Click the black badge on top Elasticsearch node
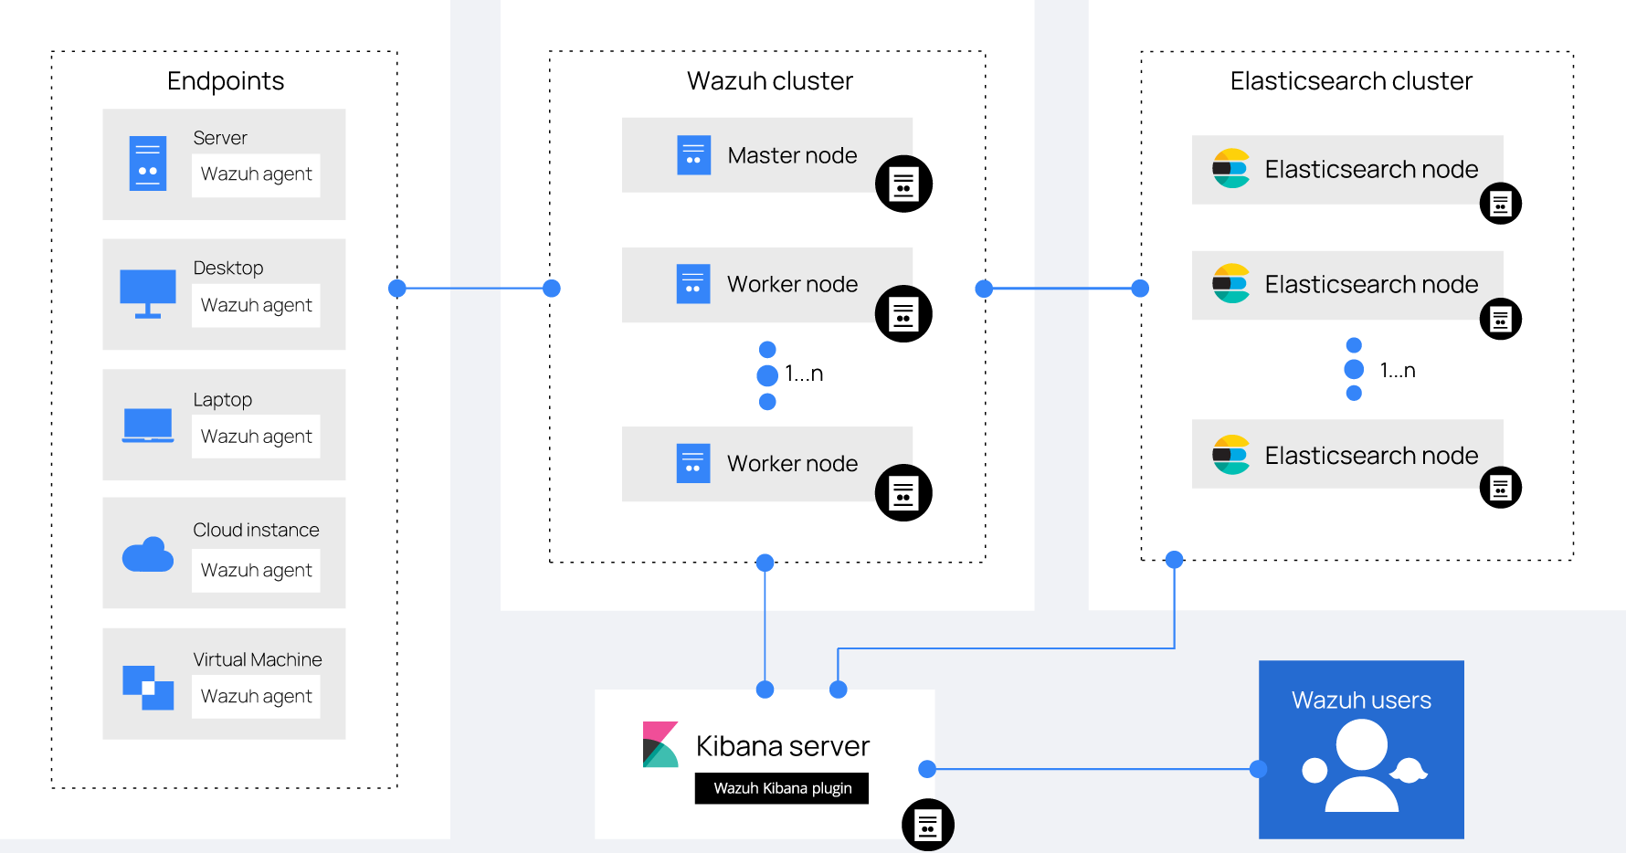1626x853 pixels. pyautogui.click(x=1500, y=204)
